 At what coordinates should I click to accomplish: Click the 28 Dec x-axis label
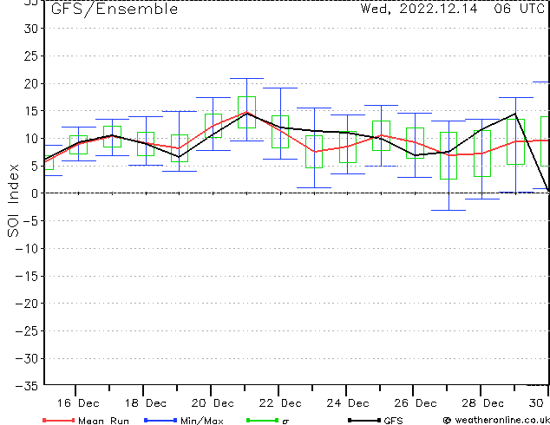click(x=482, y=403)
